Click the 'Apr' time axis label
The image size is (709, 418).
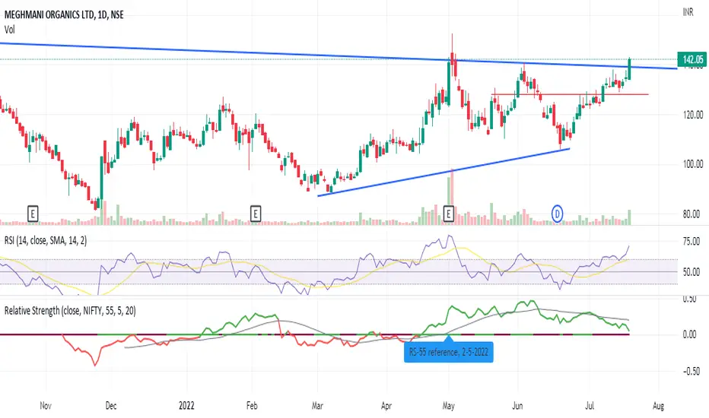pyautogui.click(x=386, y=405)
